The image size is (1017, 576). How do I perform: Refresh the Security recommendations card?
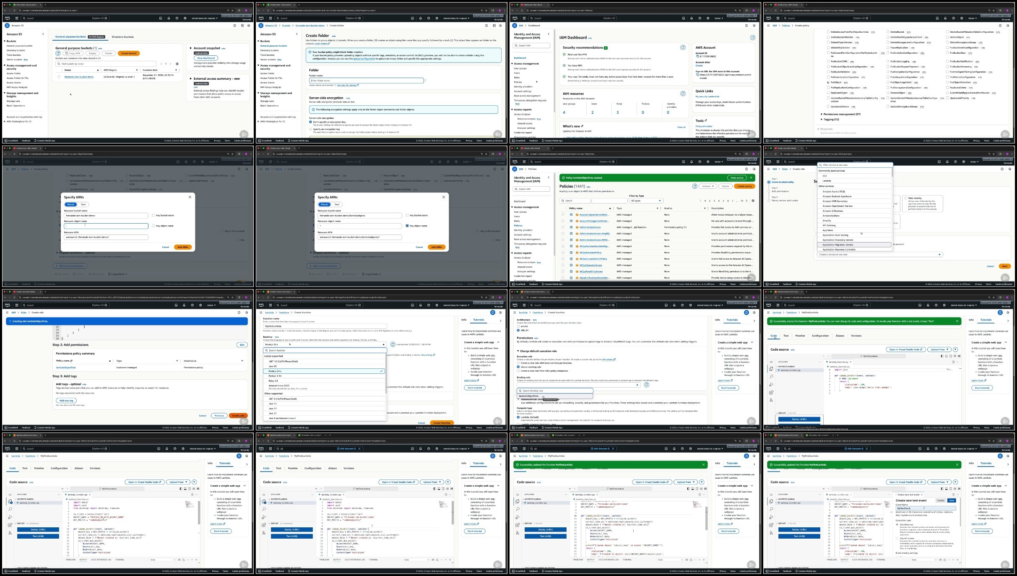[683, 48]
